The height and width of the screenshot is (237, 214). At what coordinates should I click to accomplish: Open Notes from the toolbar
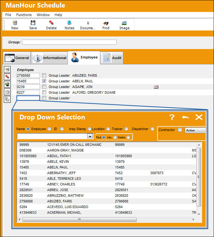[69, 23]
